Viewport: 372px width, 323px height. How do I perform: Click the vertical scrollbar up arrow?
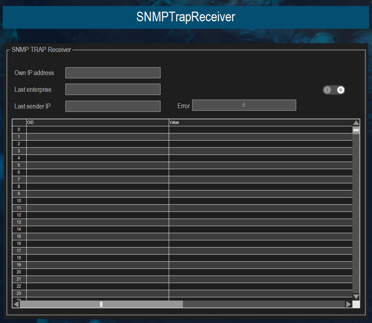356,122
